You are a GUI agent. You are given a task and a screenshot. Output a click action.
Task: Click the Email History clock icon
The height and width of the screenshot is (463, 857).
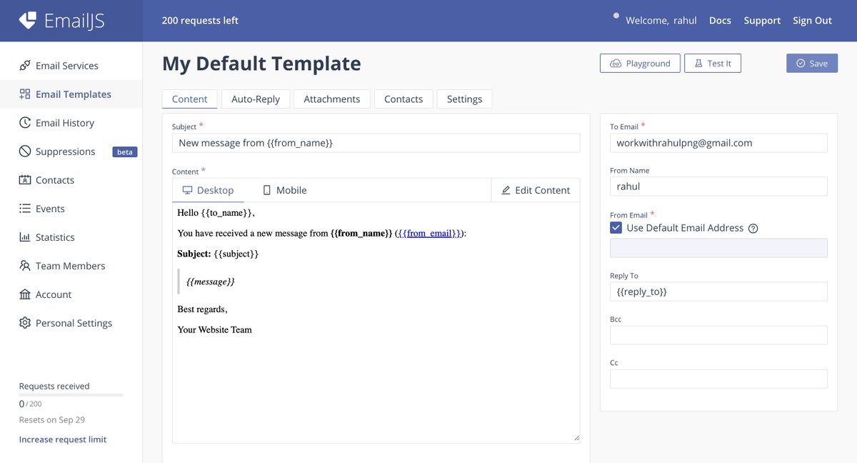[x=24, y=123]
